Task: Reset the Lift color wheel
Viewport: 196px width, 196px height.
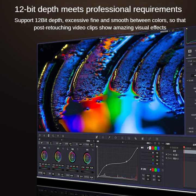Action: click(x=49, y=148)
